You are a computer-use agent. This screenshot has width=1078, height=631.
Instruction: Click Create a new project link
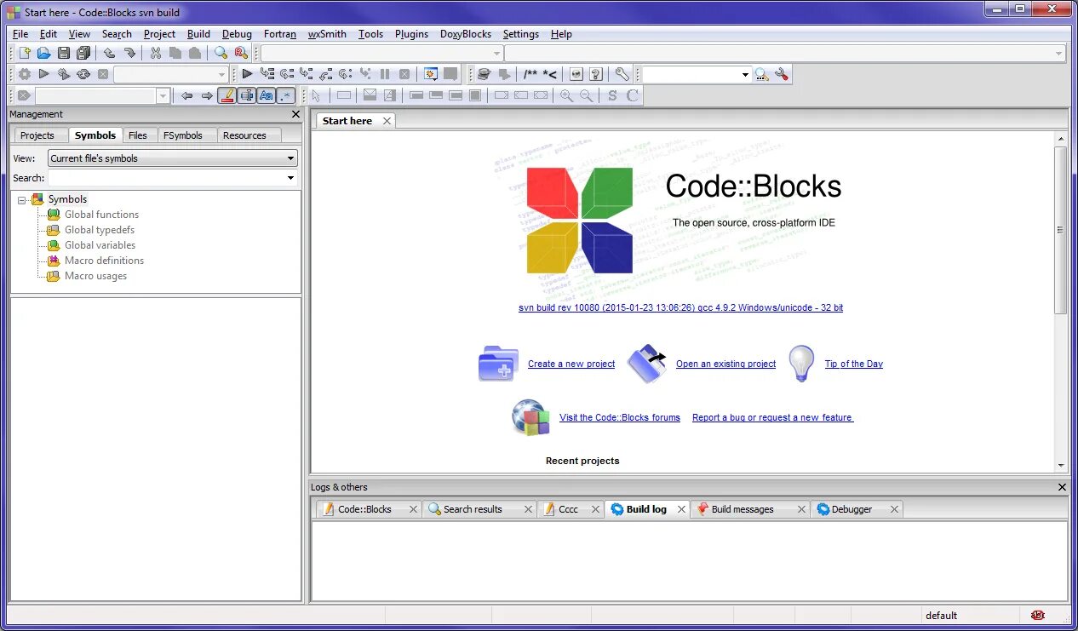coord(571,364)
